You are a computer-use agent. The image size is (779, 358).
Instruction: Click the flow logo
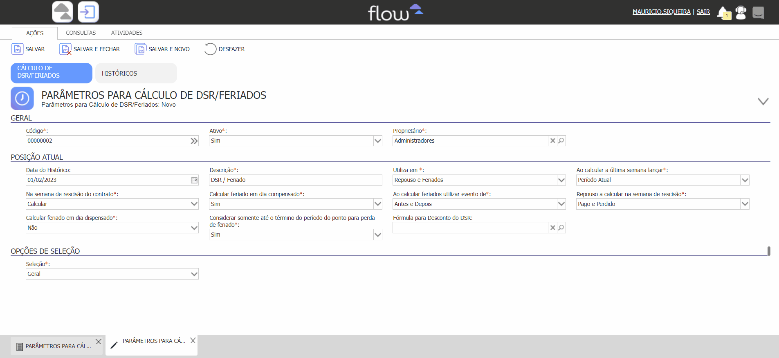pyautogui.click(x=395, y=12)
